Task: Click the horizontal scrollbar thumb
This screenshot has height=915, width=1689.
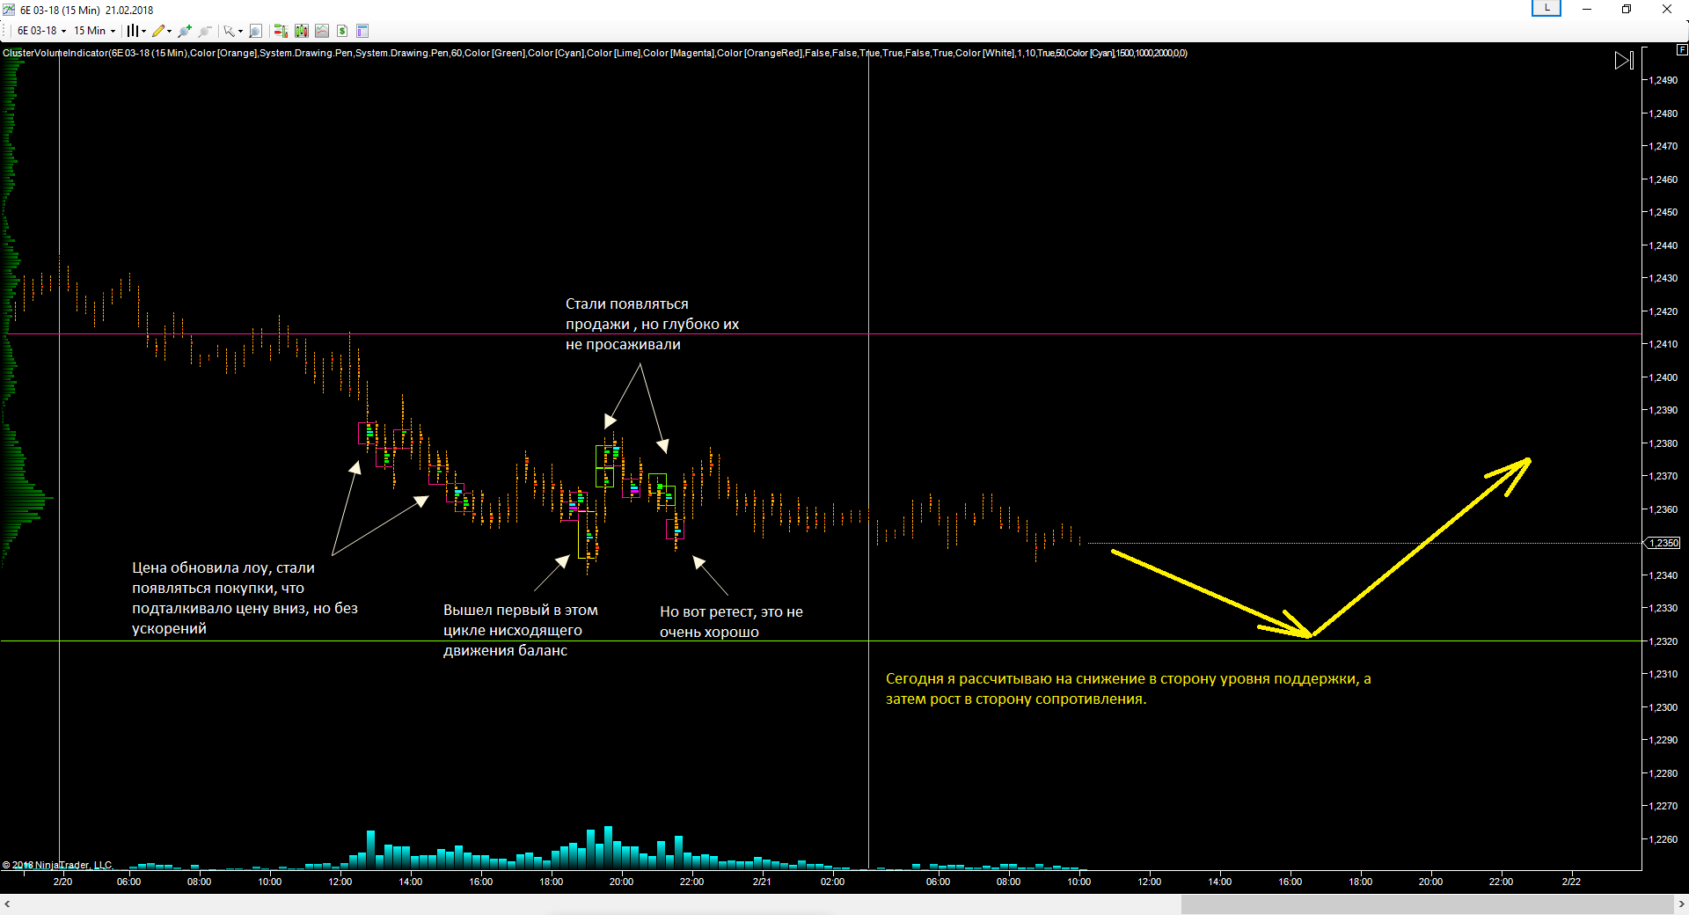Action: pyautogui.click(x=1427, y=904)
